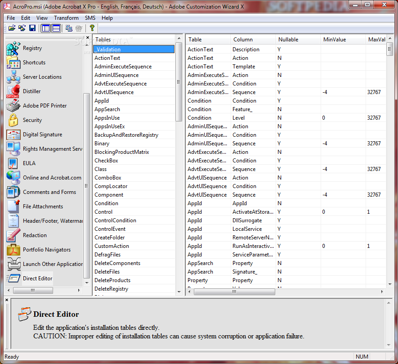398x364 pixels.
Task: Click the Tables list header
Action: (134, 40)
